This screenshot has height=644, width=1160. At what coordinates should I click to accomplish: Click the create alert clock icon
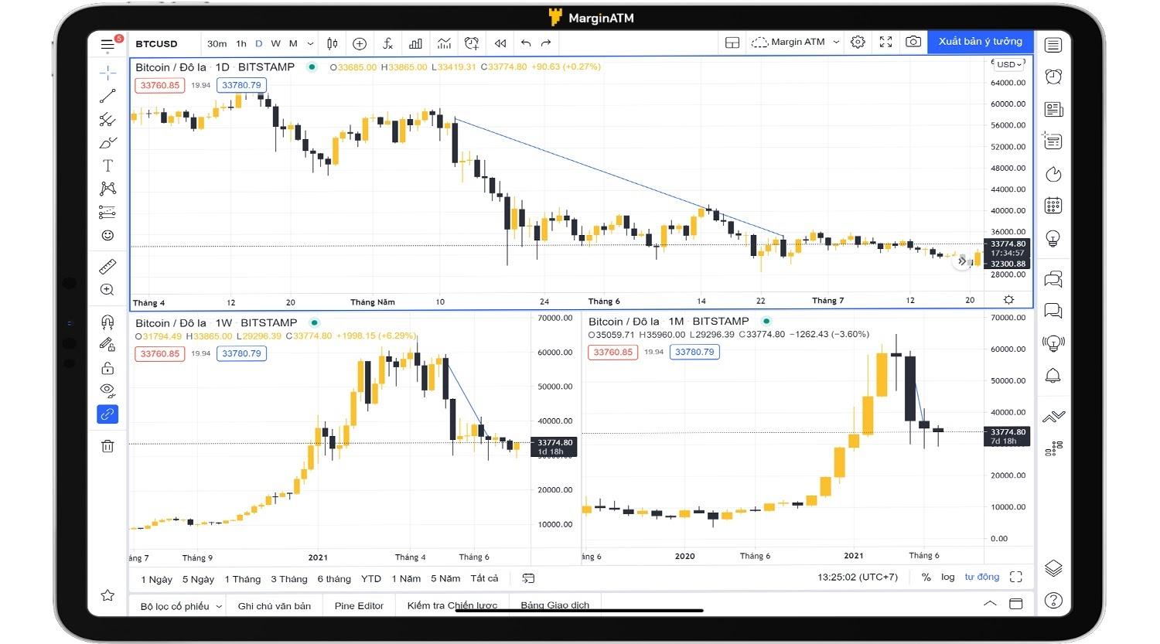(x=472, y=44)
